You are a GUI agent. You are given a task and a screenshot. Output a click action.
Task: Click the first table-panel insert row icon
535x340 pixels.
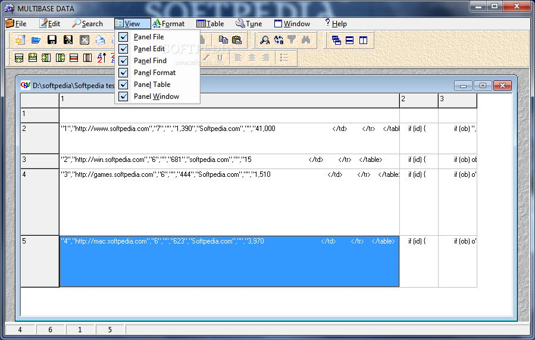[19, 58]
